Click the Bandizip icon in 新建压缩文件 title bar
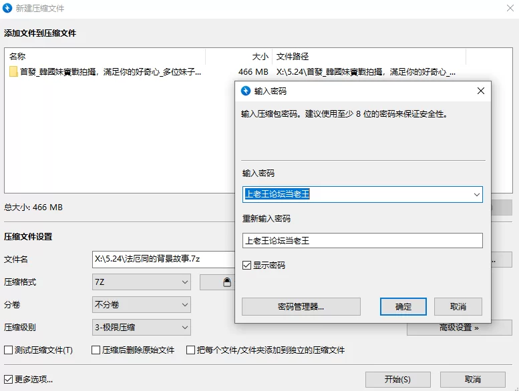The image size is (519, 391). pos(7,8)
